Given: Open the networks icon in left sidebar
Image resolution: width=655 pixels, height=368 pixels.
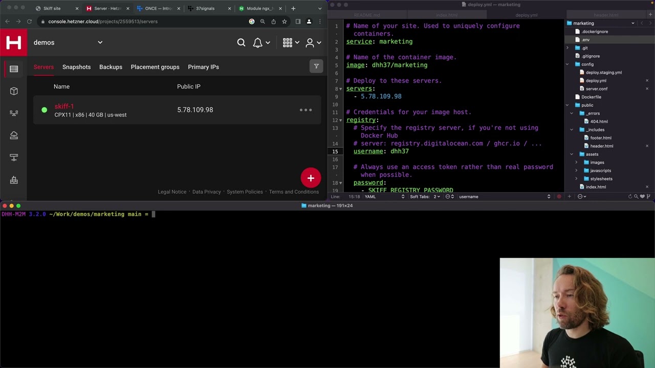Looking at the screenshot, I should (x=14, y=157).
